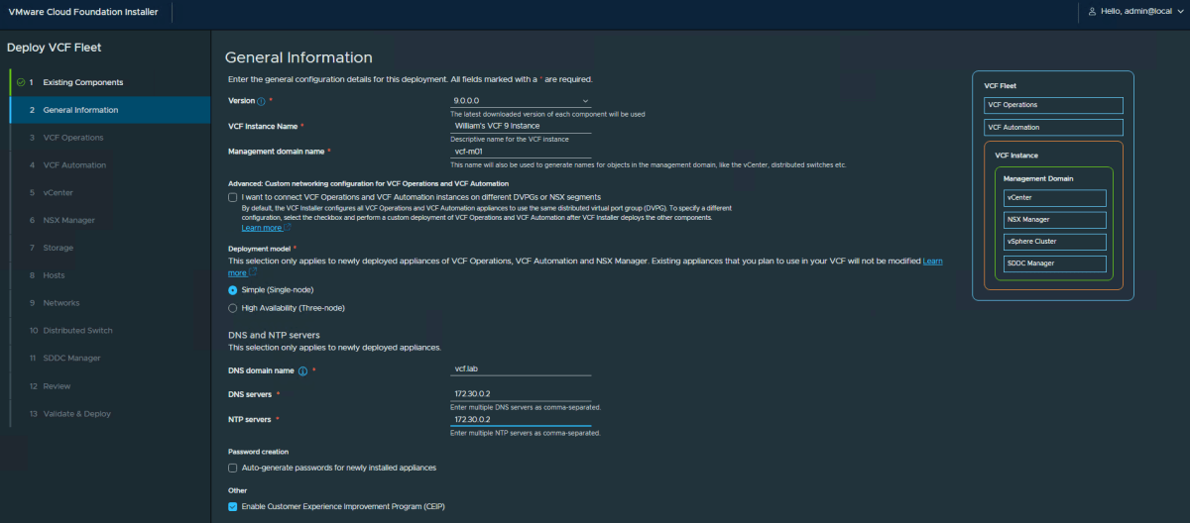Image resolution: width=1190 pixels, height=523 pixels.
Task: Click SDDC Manager box in diagram
Action: click(1054, 263)
